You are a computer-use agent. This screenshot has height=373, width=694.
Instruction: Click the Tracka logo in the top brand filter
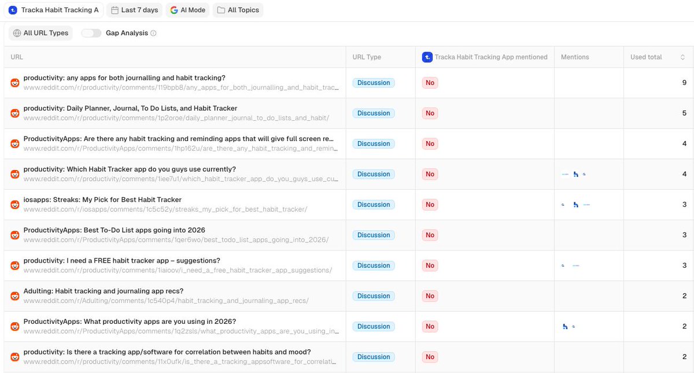coord(13,10)
